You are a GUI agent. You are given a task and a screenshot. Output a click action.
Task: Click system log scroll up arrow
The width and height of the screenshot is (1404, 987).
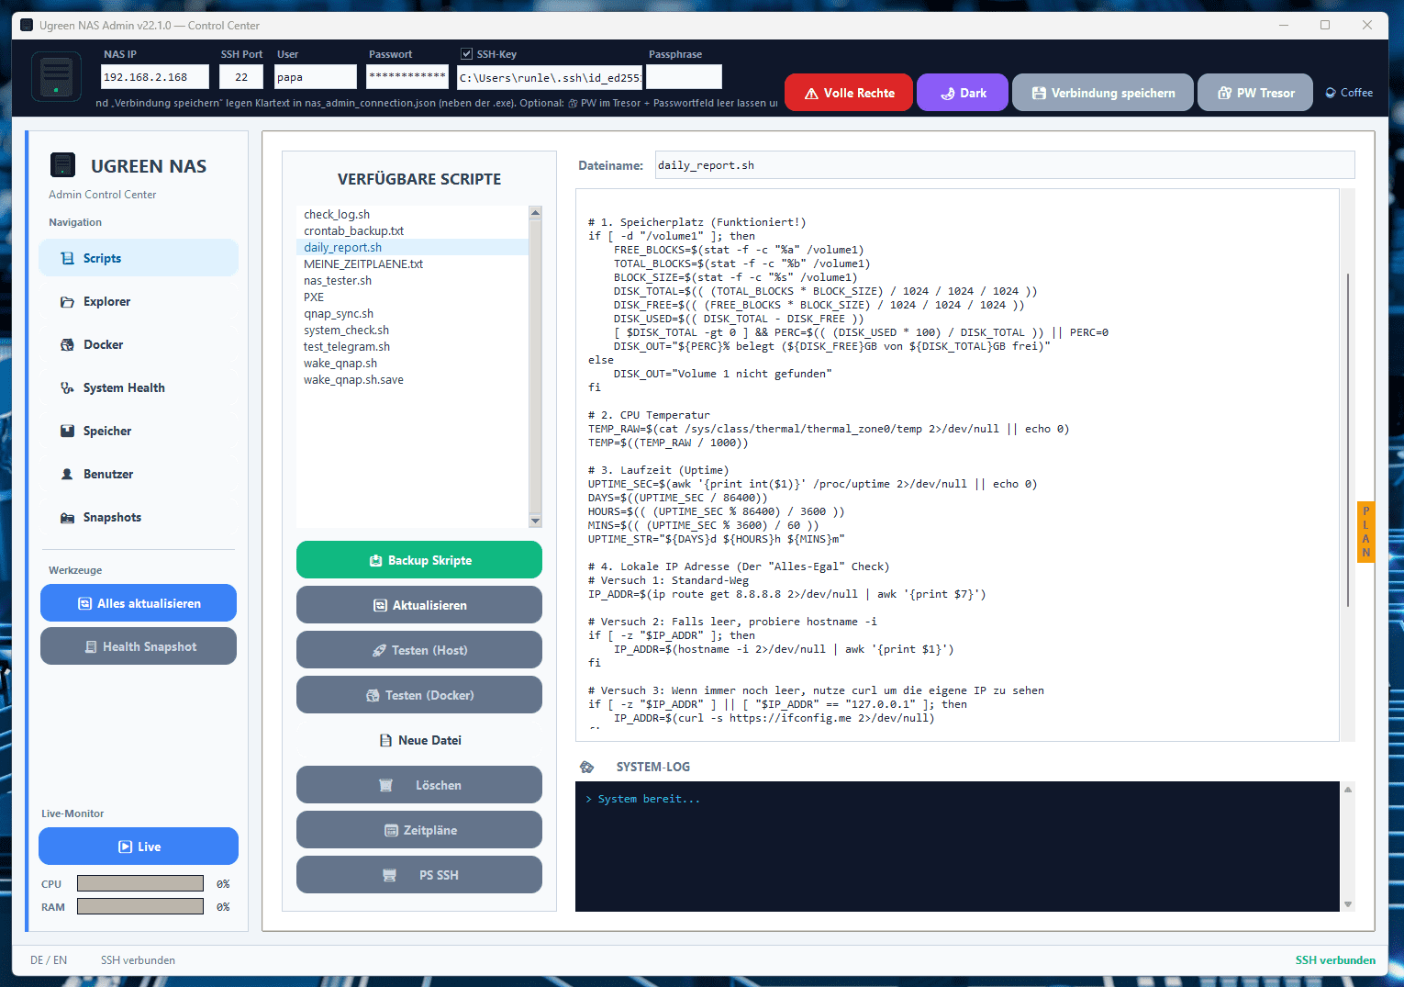[1348, 790]
